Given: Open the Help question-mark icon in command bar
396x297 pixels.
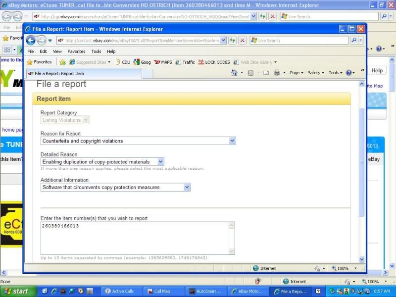Looking at the screenshot, I should click(x=349, y=73).
